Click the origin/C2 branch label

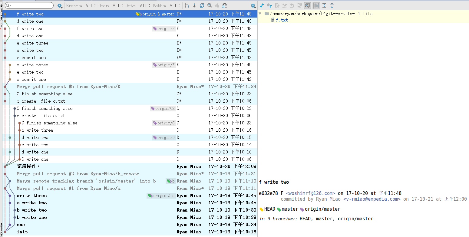click(163, 108)
